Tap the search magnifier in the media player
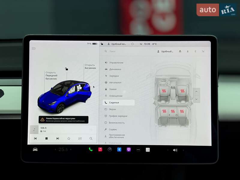Screen dimensions: 240x180 [91, 139]
